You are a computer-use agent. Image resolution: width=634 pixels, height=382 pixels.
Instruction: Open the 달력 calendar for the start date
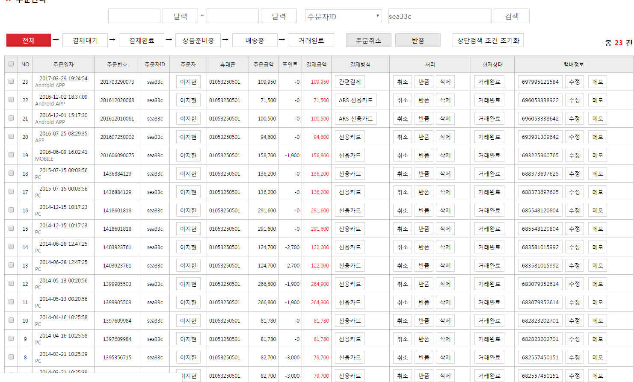coord(180,16)
